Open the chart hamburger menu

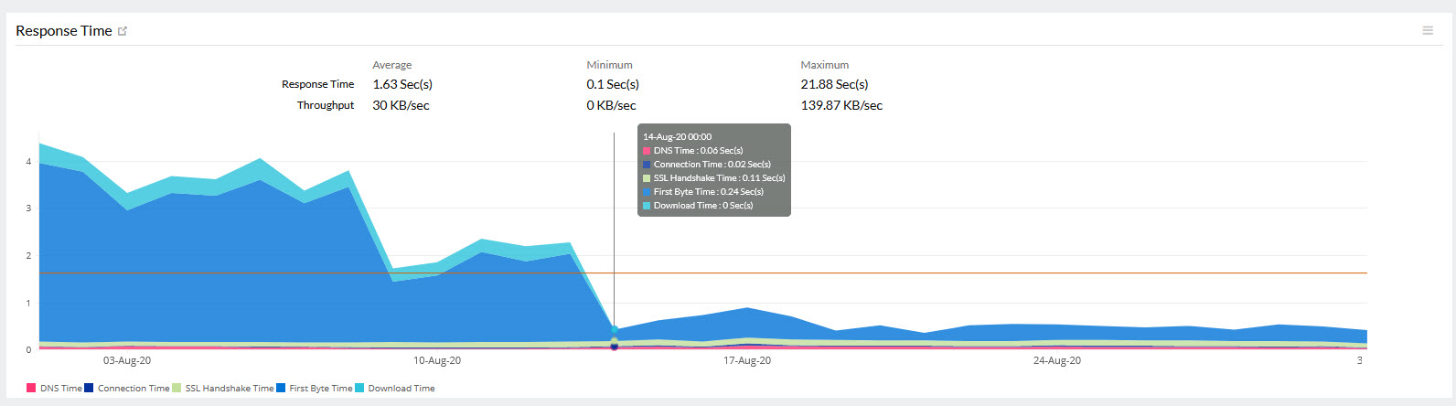[x=1428, y=31]
